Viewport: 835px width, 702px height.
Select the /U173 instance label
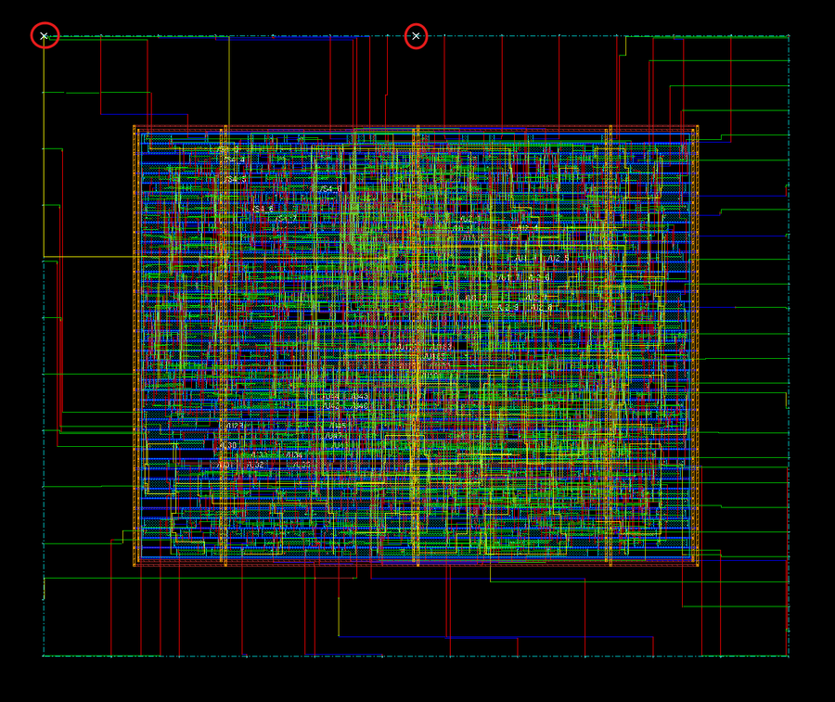tap(233, 426)
